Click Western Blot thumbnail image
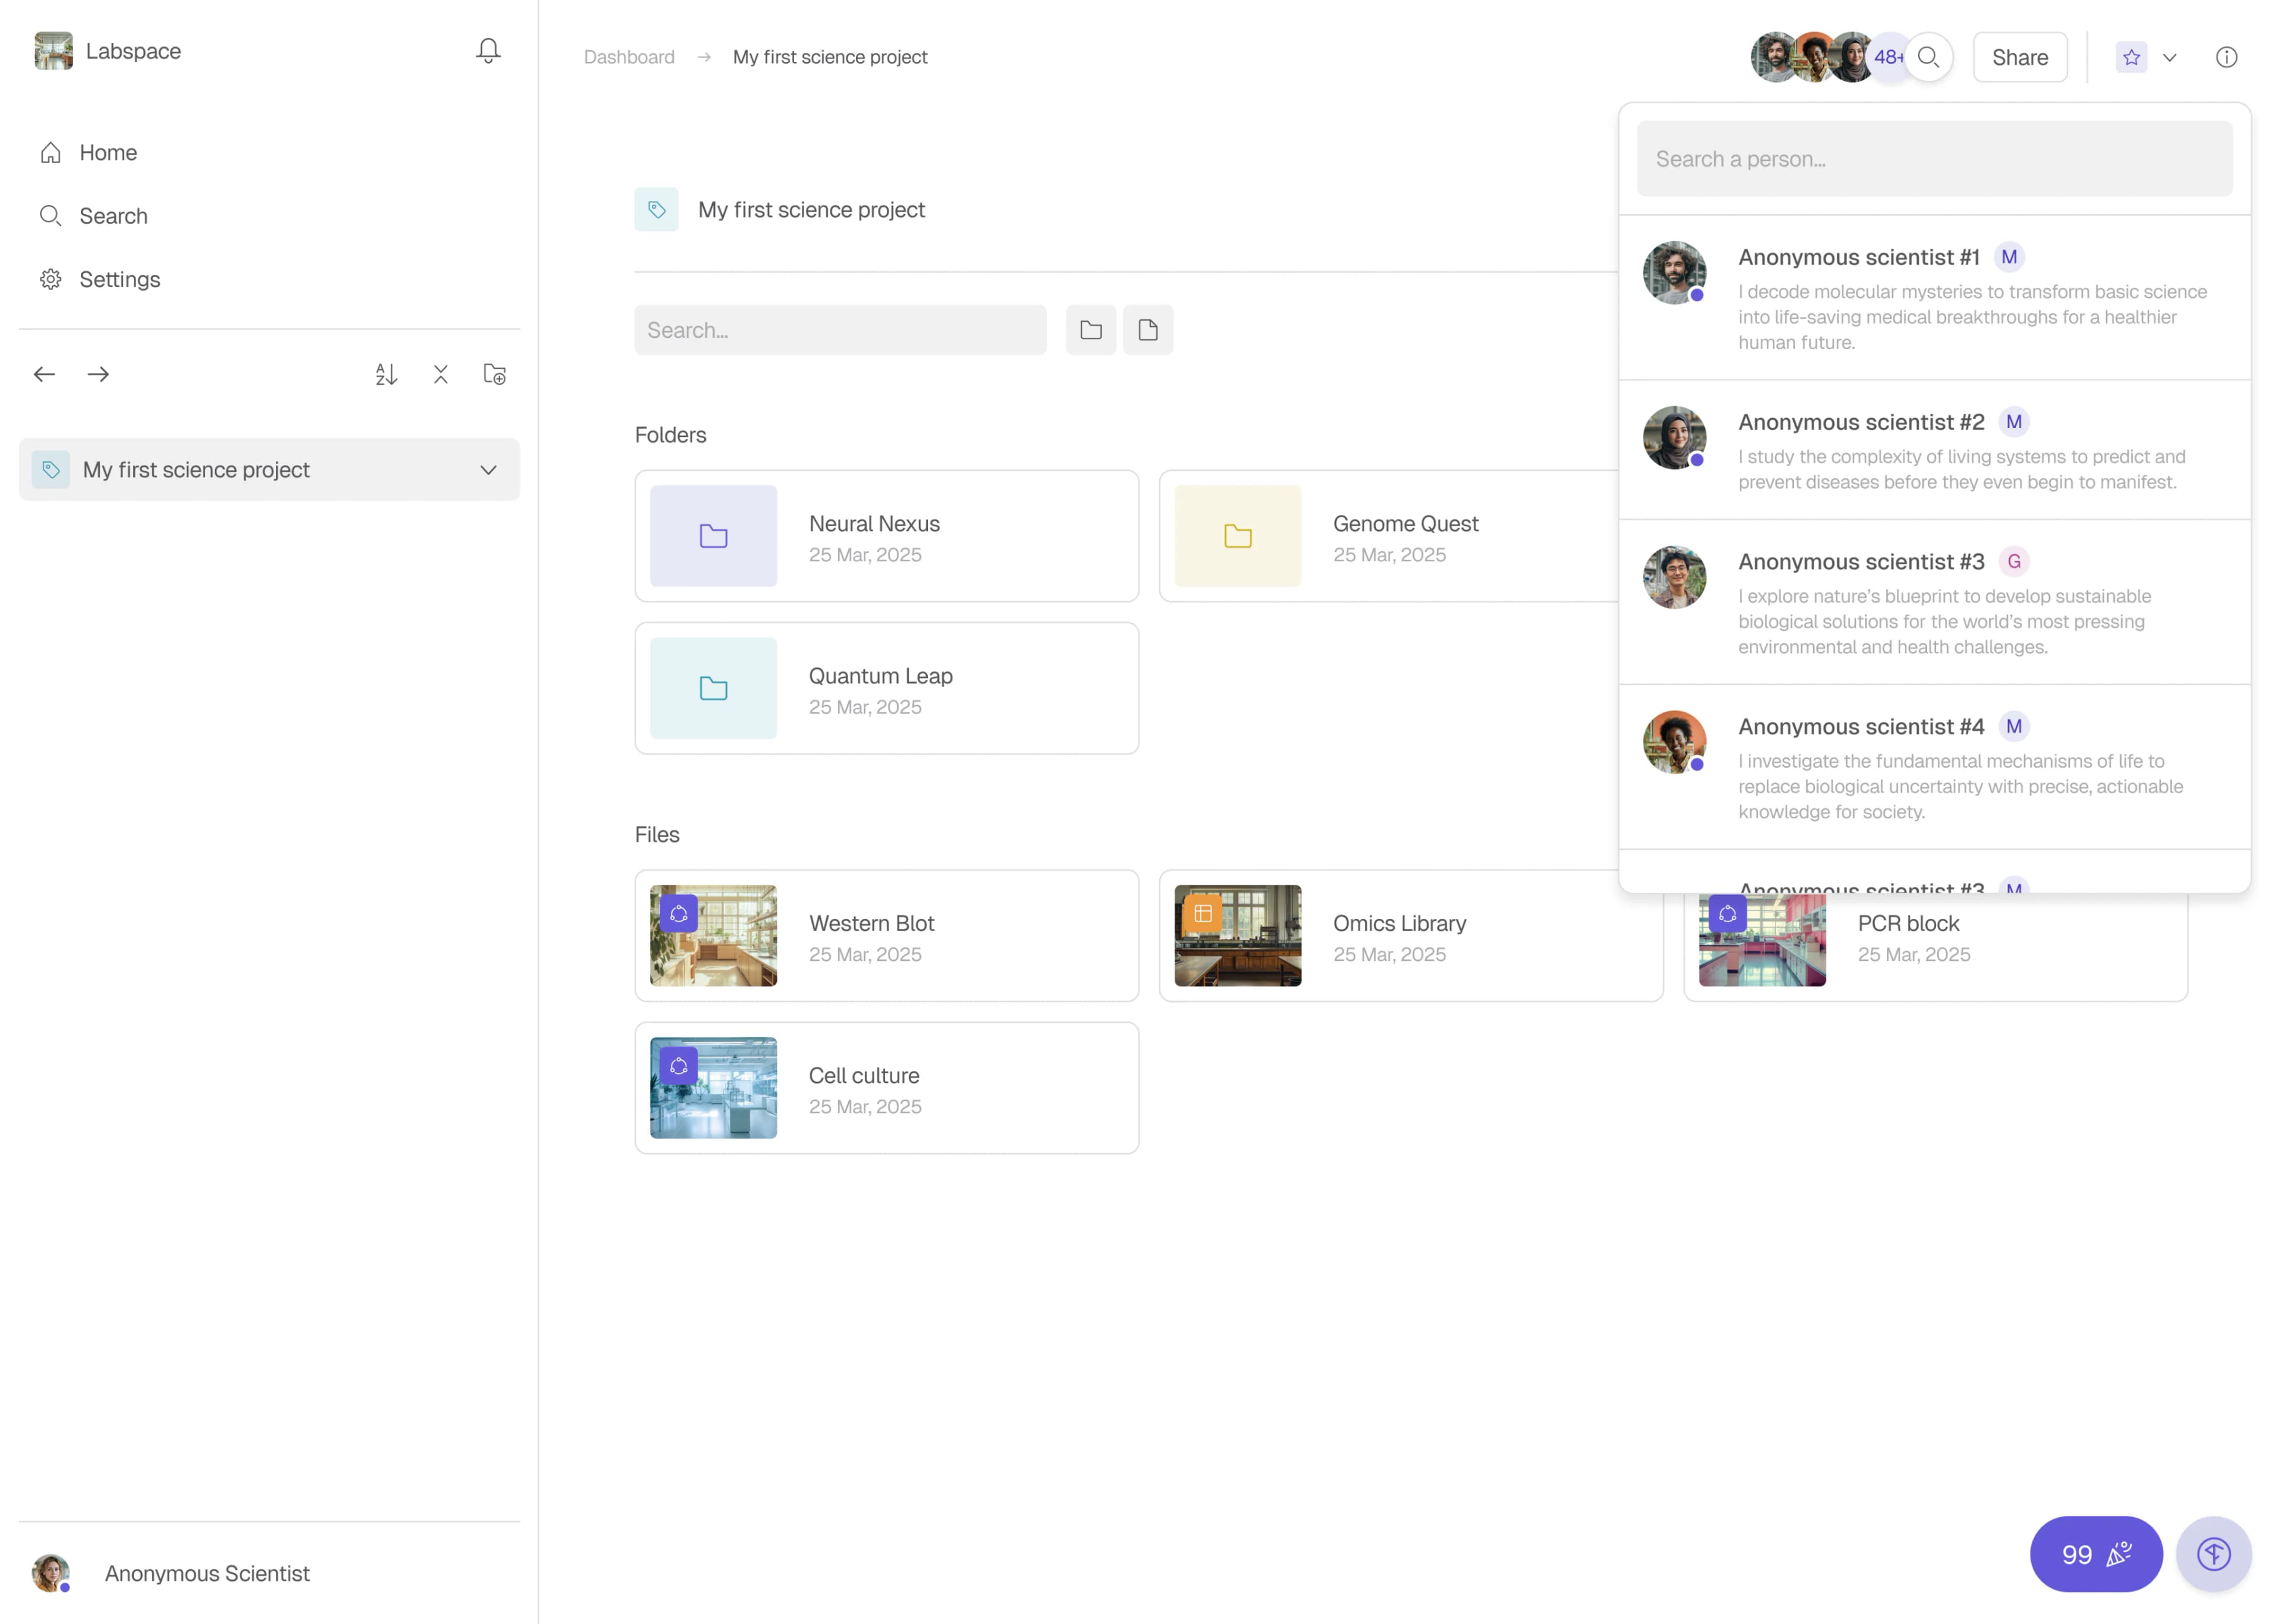 713,936
